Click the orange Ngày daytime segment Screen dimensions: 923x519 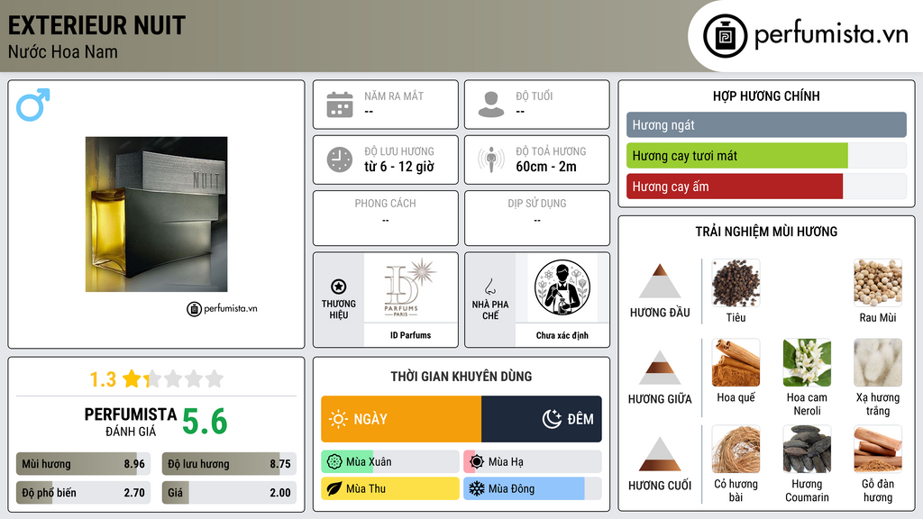tap(401, 419)
